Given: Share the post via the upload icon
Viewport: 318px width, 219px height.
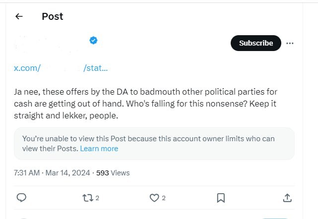Looking at the screenshot, I should [287, 198].
